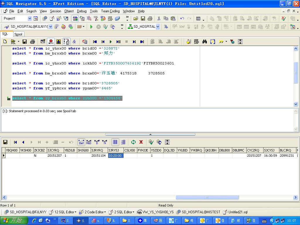Click the results grid horizontal scrollbar thumb
Viewport: 300px width, 225px height.
click(207, 197)
